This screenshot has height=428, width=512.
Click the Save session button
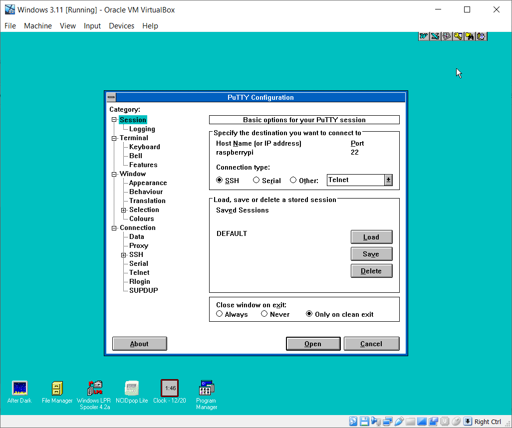[372, 254]
